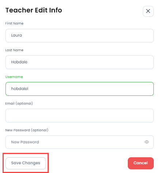The image size is (160, 173).
Task: Select the Username input box
Action: tap(79, 89)
